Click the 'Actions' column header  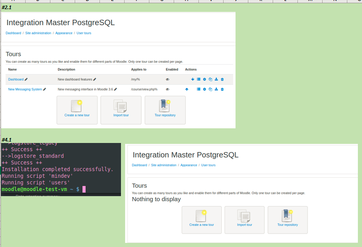[191, 69]
